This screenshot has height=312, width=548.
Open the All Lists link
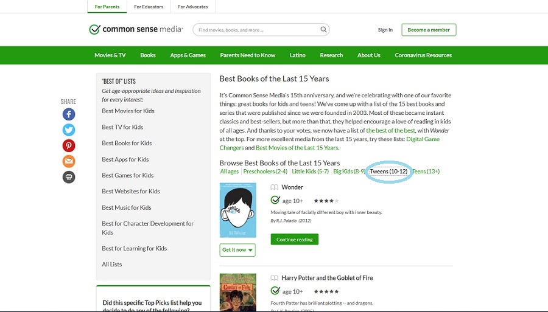coord(112,265)
